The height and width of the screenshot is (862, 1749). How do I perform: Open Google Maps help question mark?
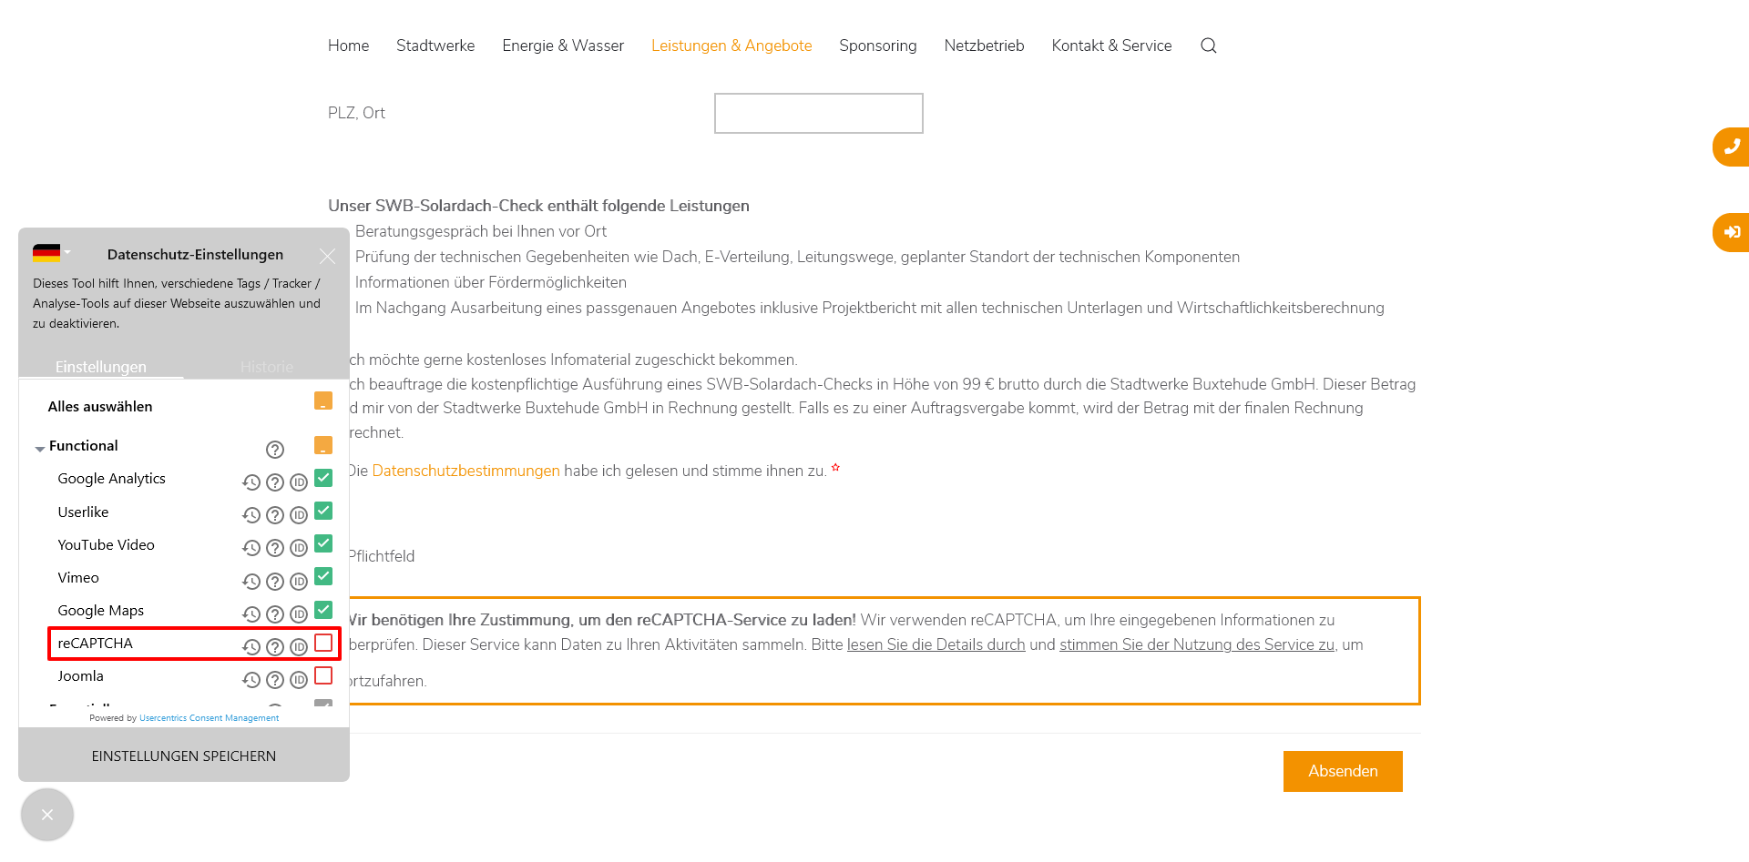coord(275,614)
